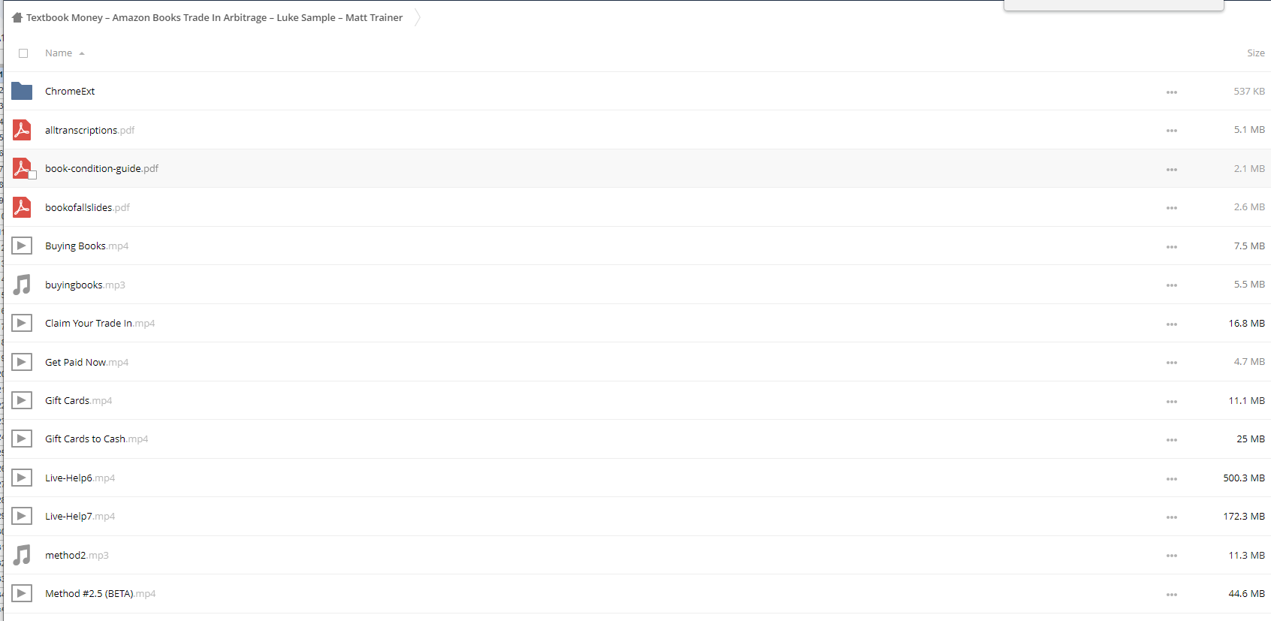The width and height of the screenshot is (1271, 621).
Task: Open three-dot menu for Gift Cards to Cash.mp4
Action: point(1171,440)
